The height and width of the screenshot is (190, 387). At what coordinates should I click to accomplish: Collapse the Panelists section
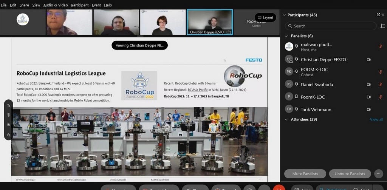coord(286,36)
